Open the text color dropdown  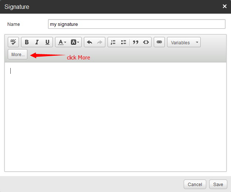tap(62, 42)
